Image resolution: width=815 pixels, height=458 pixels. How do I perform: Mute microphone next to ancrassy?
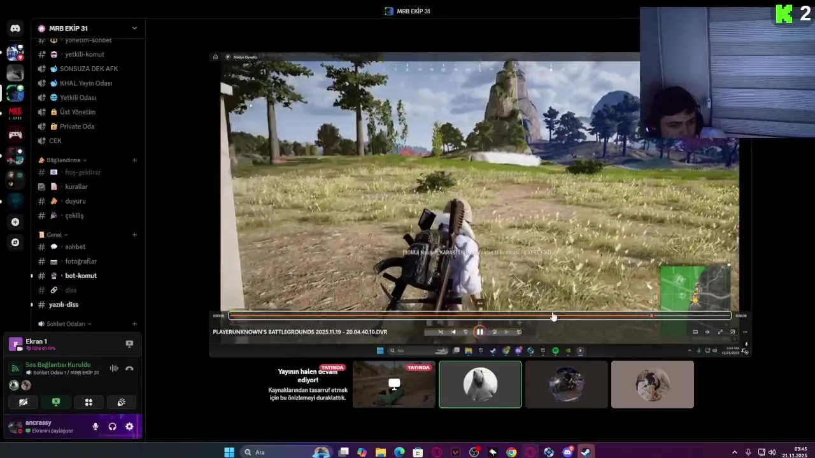pyautogui.click(x=96, y=427)
